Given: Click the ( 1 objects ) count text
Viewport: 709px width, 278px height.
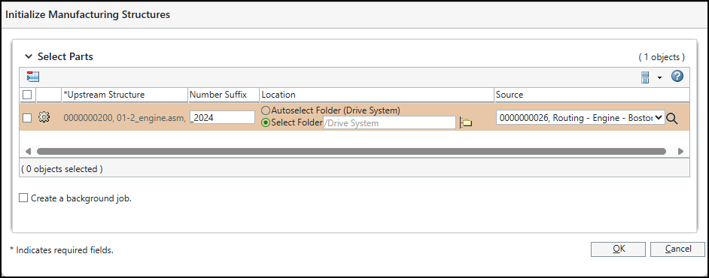Looking at the screenshot, I should [x=662, y=57].
